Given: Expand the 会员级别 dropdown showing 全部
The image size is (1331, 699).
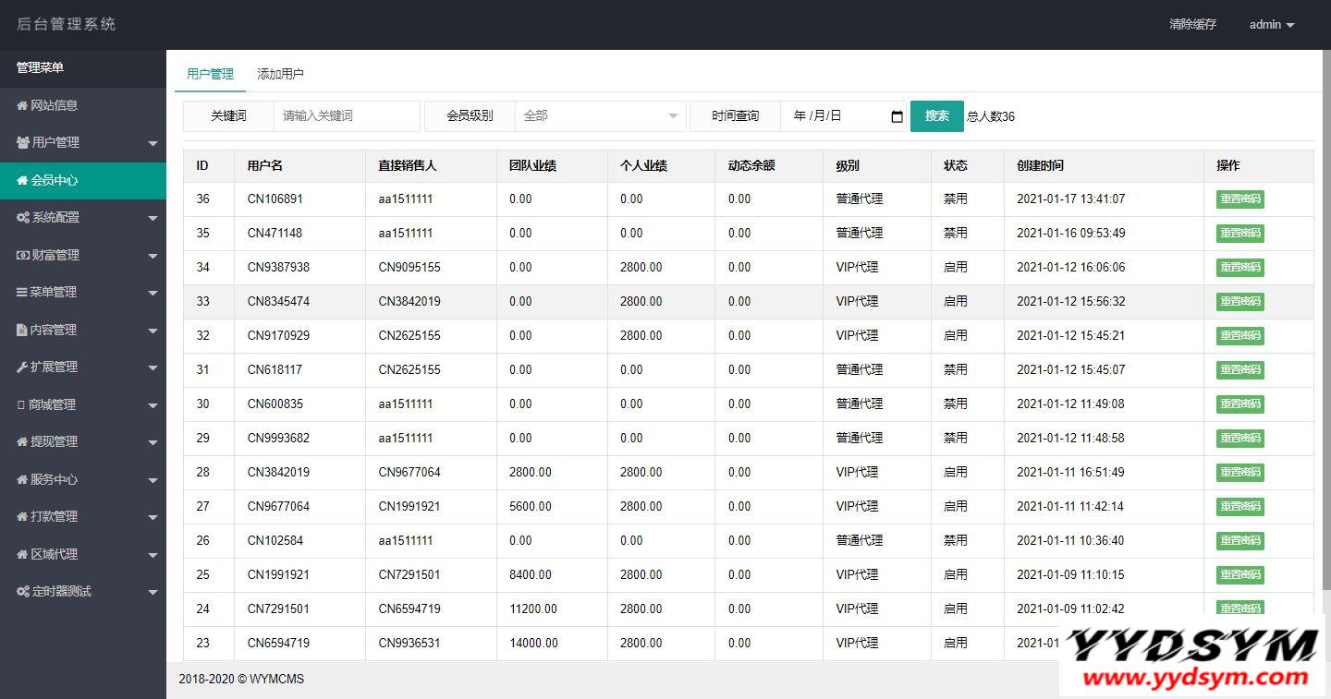Looking at the screenshot, I should pyautogui.click(x=600, y=116).
